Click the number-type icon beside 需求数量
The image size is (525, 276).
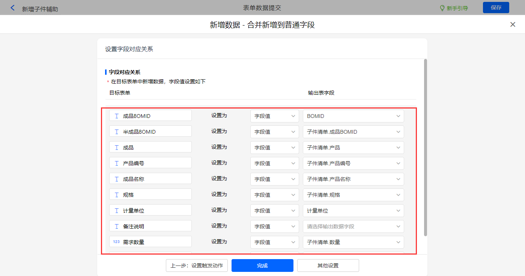[116, 242]
